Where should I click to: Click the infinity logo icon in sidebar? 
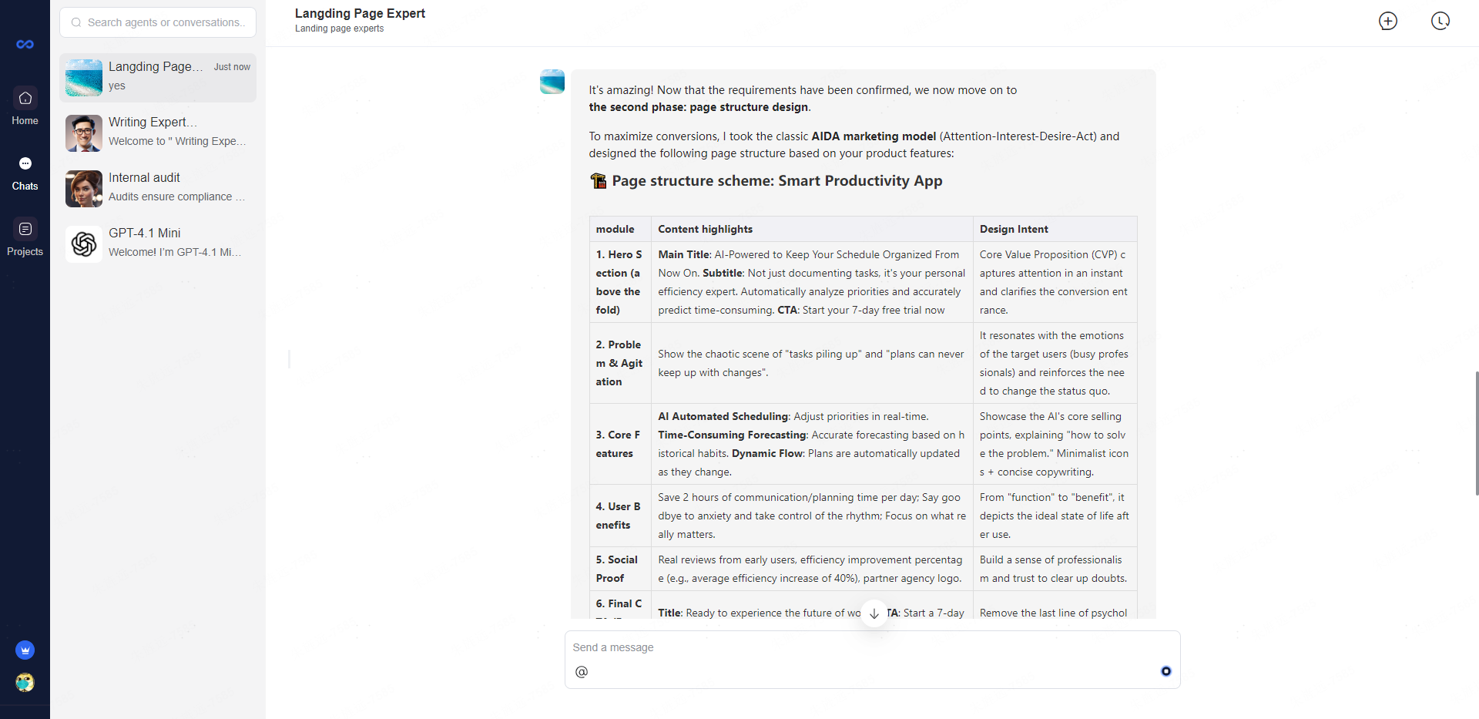[25, 45]
